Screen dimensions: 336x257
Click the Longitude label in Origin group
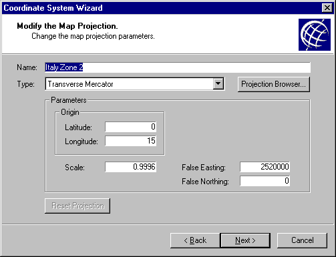(81, 142)
